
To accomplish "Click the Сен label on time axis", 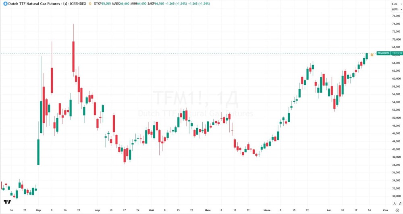I will coord(385,210).
